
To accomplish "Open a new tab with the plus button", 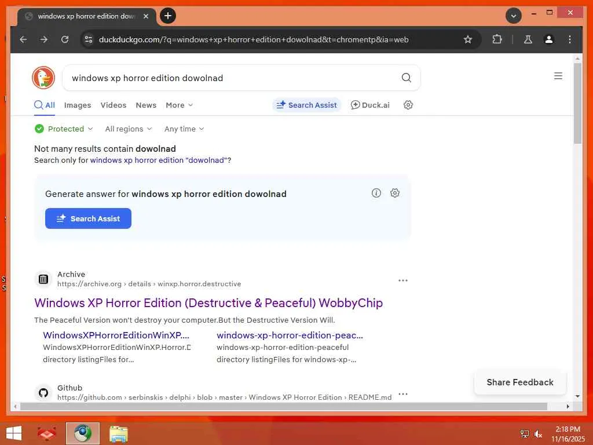I will tap(168, 16).
